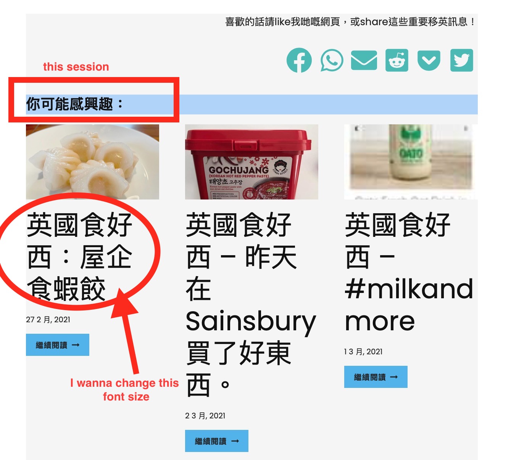Click the 1 3 月, 2021 date

tap(363, 352)
